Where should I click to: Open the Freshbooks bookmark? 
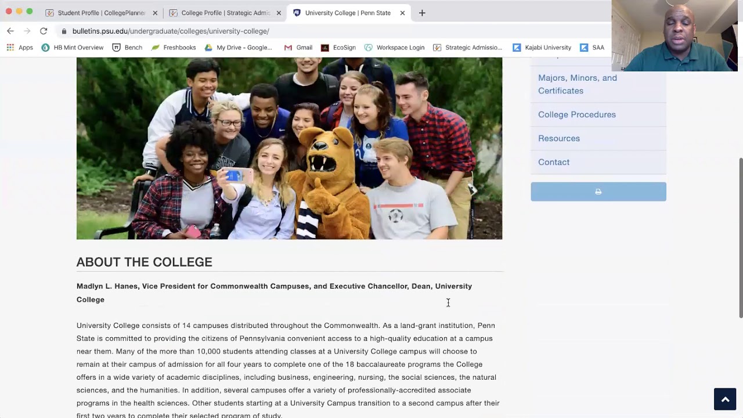[x=174, y=48]
